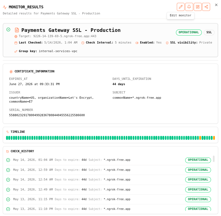The width and height of the screenshot is (221, 216).
Task: Click the green check status icon by title
Action: [x=8, y=30]
